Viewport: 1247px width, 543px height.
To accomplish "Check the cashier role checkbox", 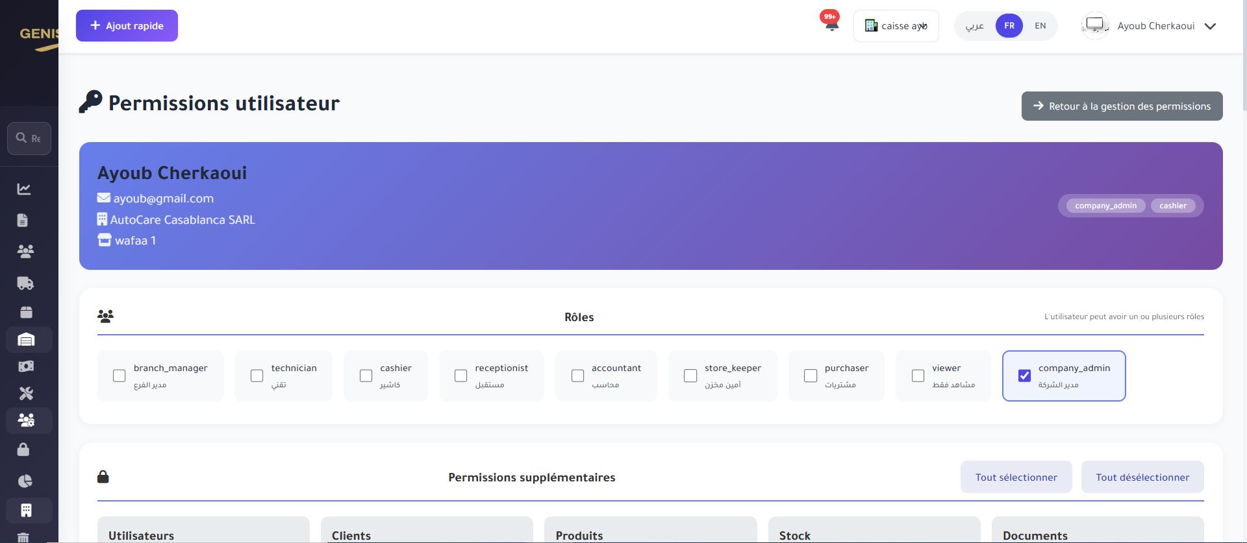I will pos(366,376).
